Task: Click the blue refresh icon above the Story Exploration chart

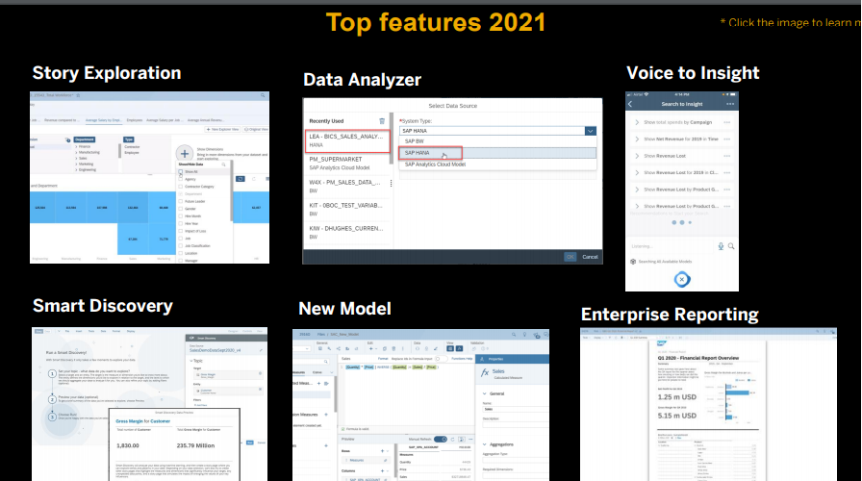Action: [x=241, y=179]
